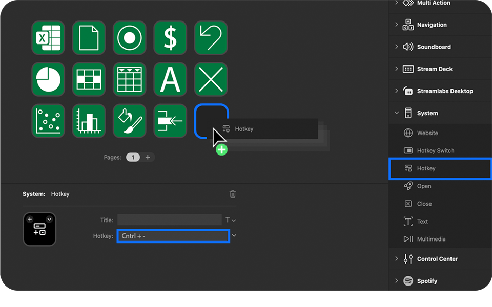Select the undo arrow icon
This screenshot has height=307, width=492.
pos(211,38)
